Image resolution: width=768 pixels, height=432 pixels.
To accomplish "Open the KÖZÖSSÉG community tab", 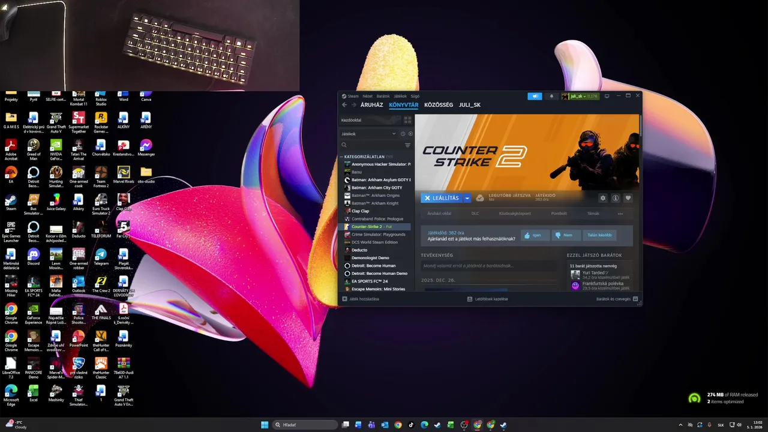I will pyautogui.click(x=439, y=105).
